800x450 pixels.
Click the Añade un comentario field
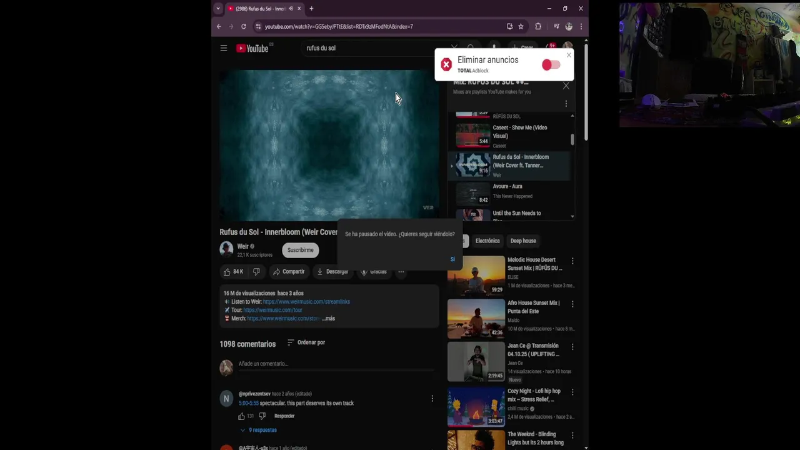[x=336, y=364]
